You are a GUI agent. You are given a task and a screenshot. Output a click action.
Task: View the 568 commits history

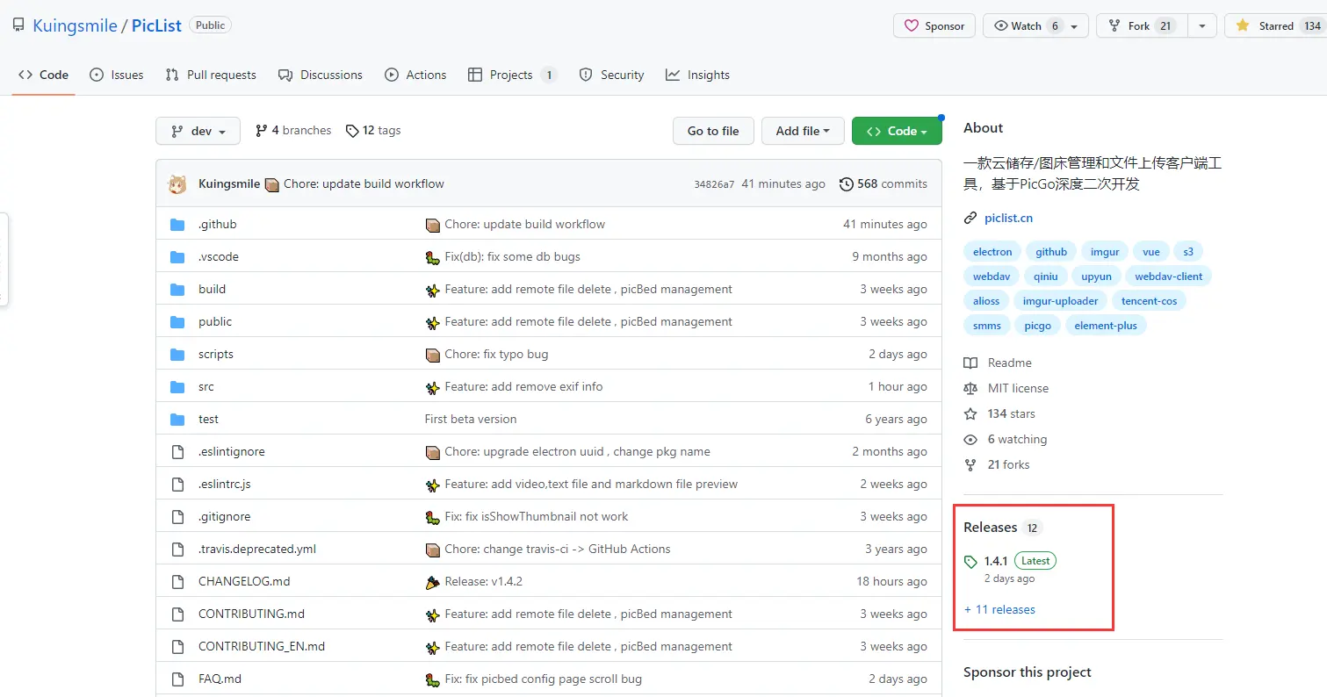(883, 183)
